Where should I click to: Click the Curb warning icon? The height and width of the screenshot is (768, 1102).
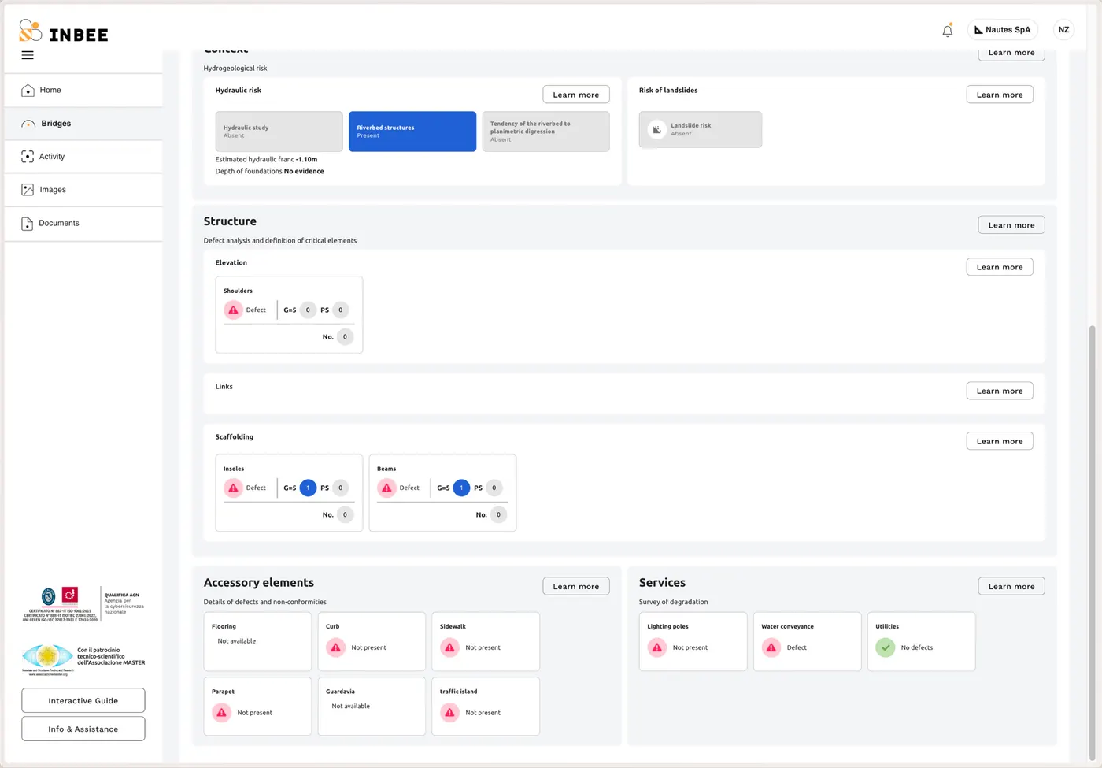(336, 647)
